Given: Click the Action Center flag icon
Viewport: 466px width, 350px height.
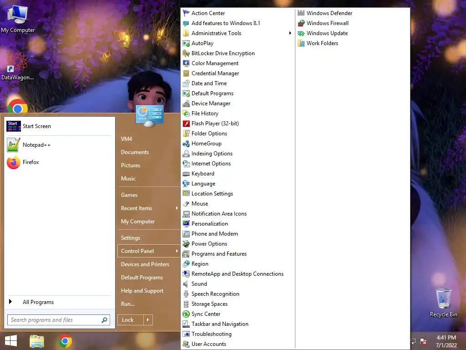Looking at the screenshot, I should [x=186, y=13].
